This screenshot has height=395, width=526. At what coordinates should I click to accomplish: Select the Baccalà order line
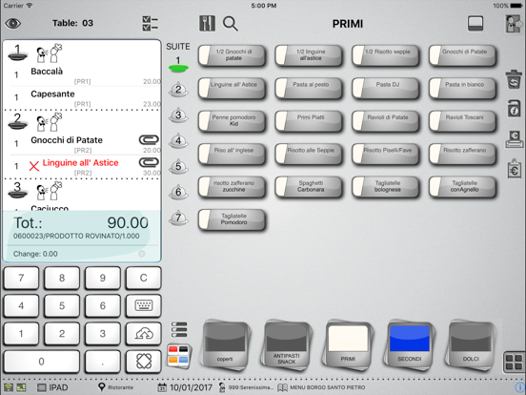coord(82,75)
